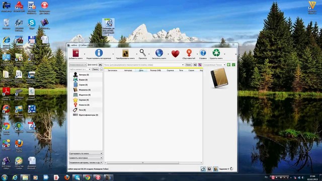The width and height of the screenshot is (322, 181).
Task: Click the Find button in tag browser
Action: (x=95, y=69)
